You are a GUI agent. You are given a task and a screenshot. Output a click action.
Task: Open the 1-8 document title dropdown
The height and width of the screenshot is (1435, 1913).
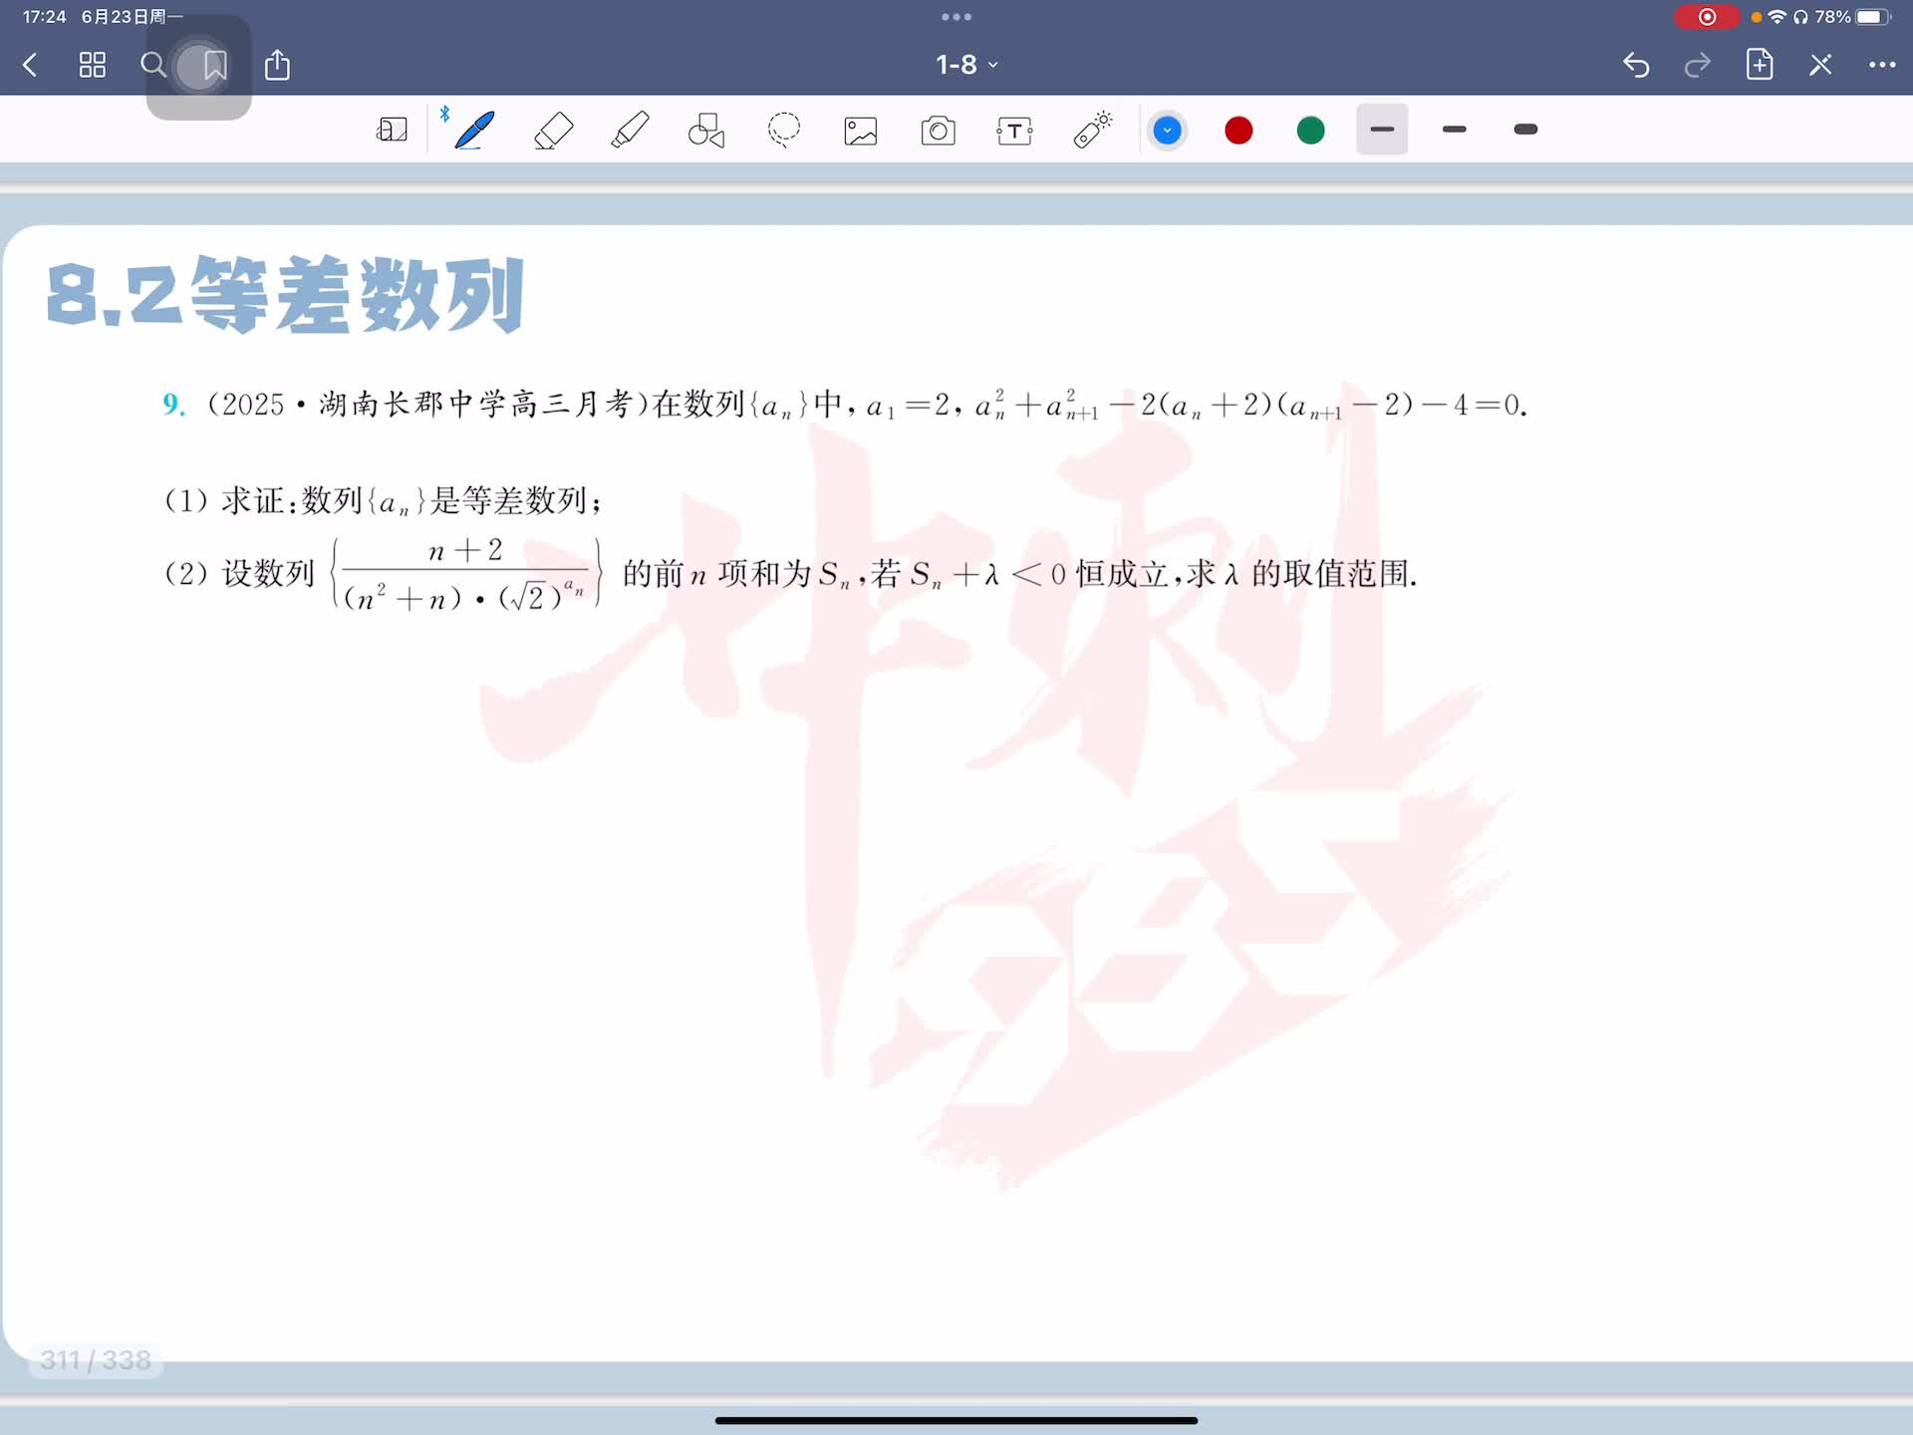965,65
